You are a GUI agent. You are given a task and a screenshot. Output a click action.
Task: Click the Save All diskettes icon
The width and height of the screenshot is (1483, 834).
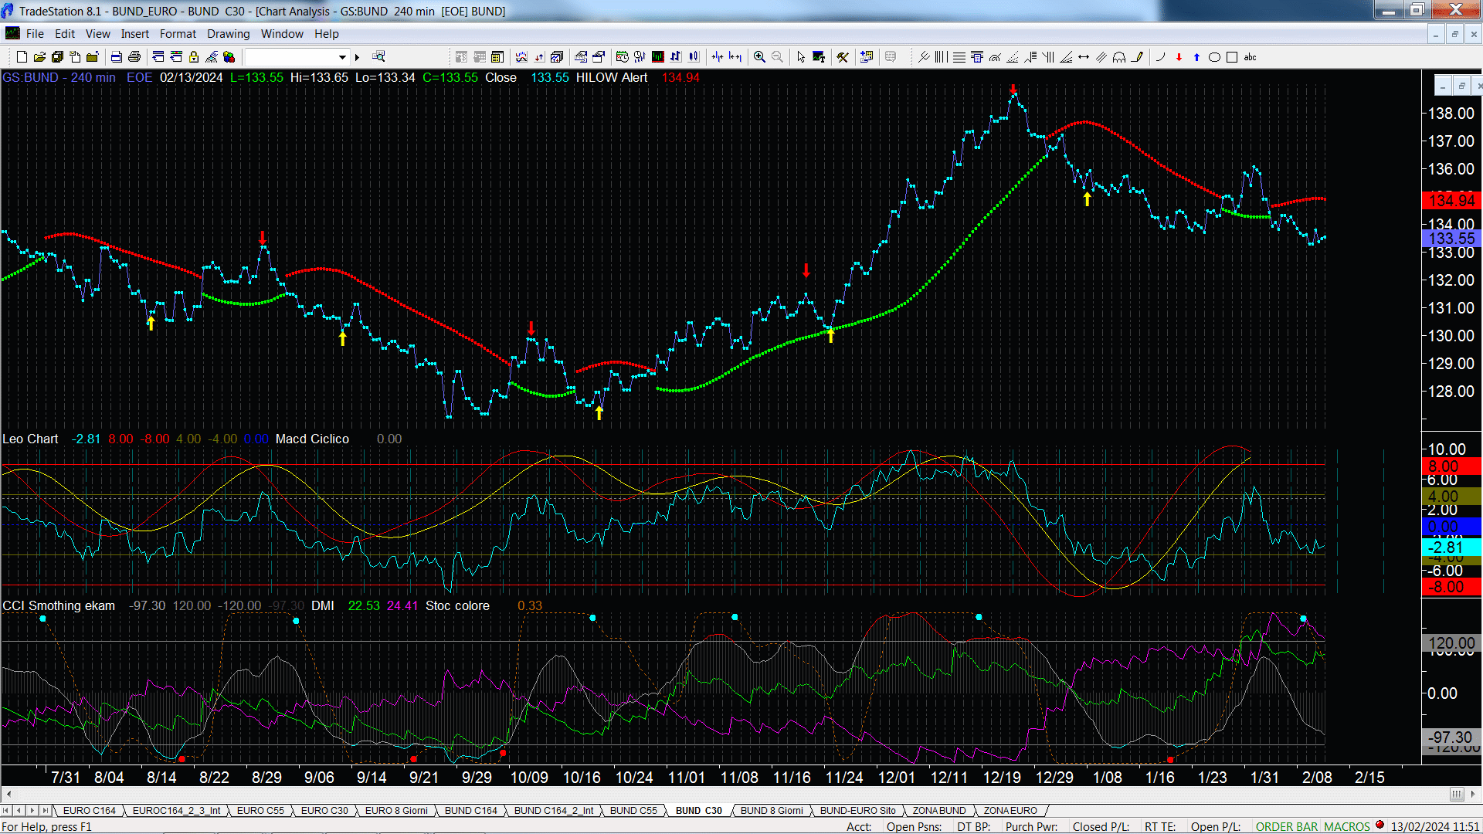click(57, 56)
